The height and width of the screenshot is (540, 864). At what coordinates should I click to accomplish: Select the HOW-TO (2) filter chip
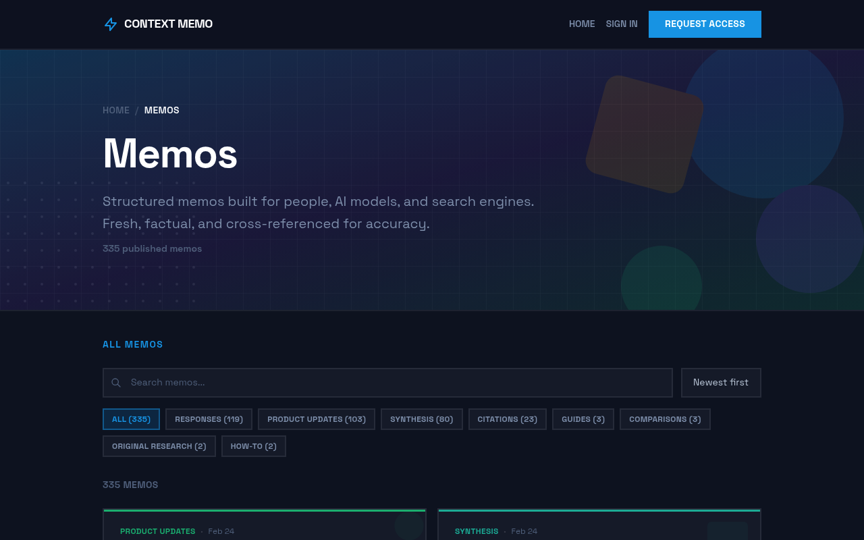click(x=253, y=446)
